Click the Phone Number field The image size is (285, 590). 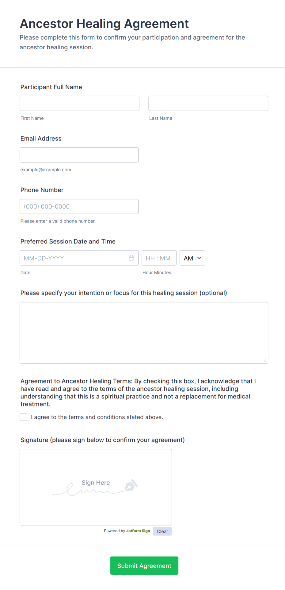pos(79,206)
